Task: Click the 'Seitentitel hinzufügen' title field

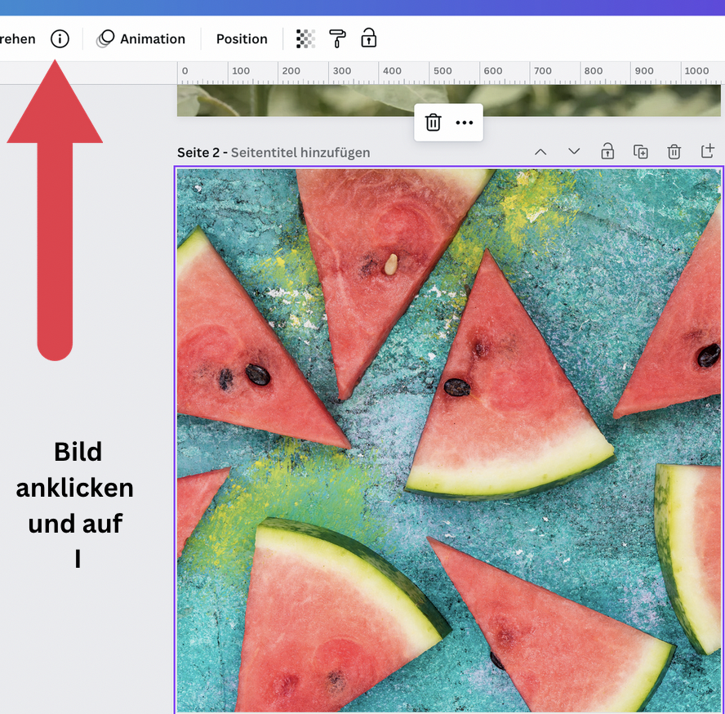Action: 300,153
